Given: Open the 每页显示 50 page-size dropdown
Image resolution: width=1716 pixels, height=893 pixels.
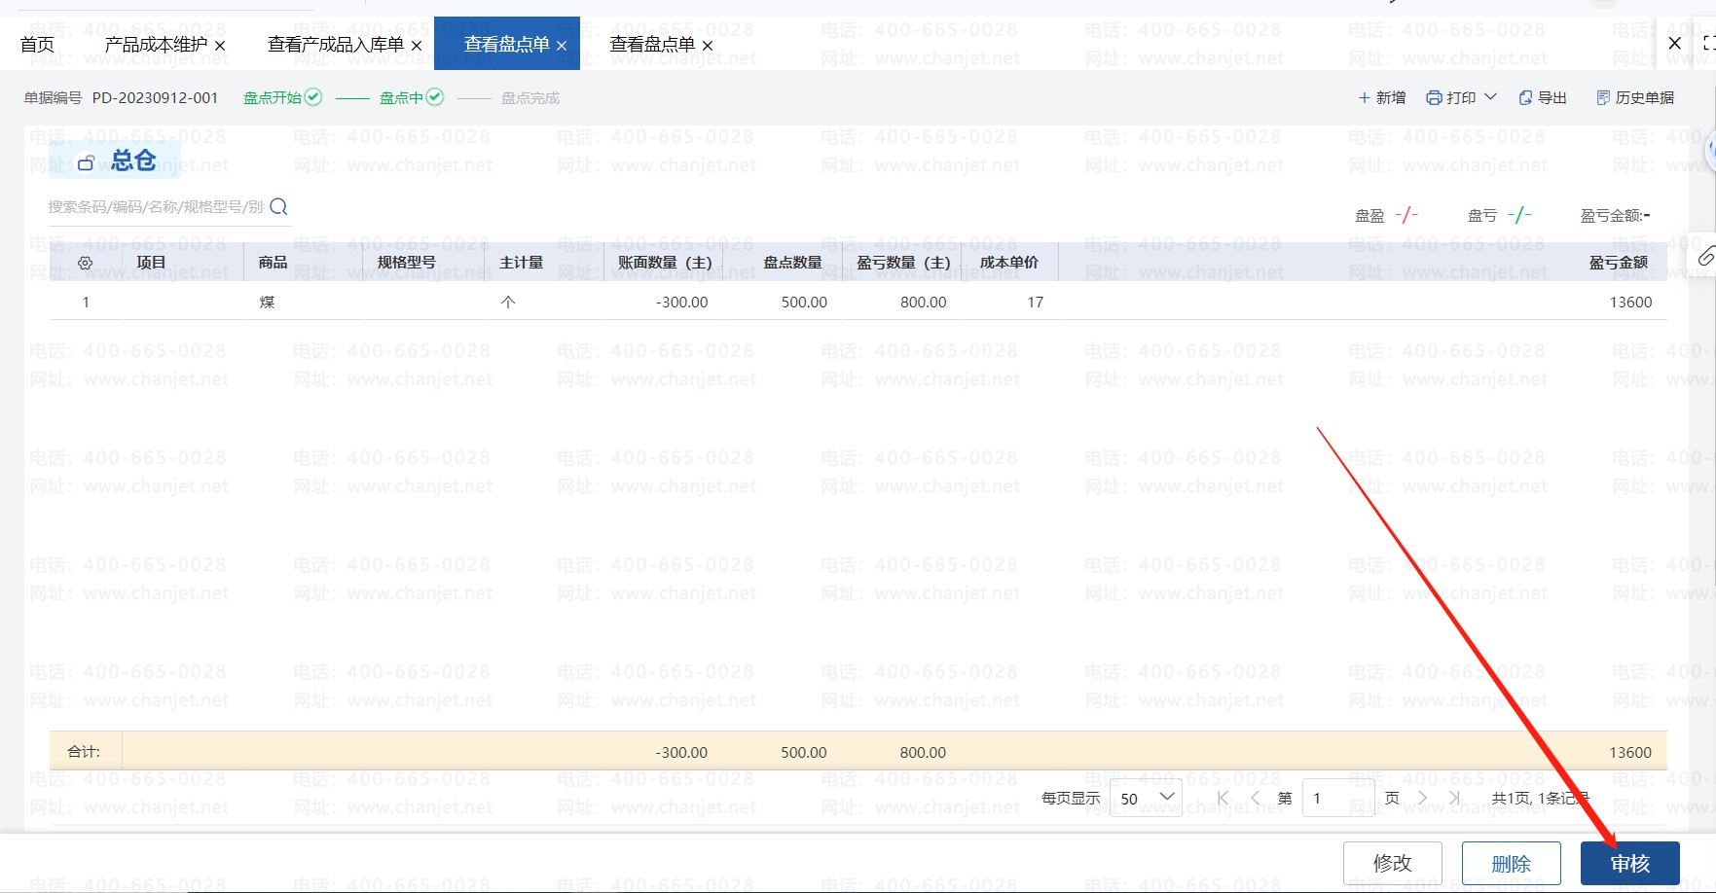Looking at the screenshot, I should (x=1146, y=798).
